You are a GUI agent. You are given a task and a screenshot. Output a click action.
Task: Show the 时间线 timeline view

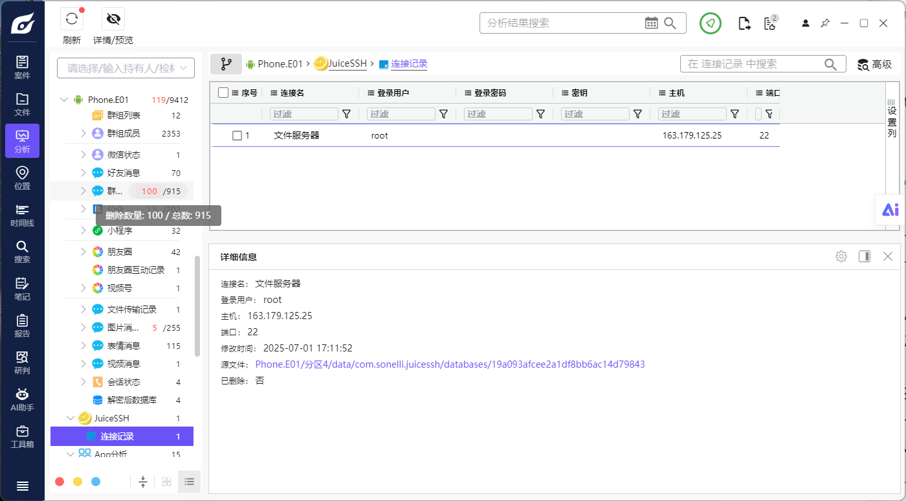[x=22, y=215]
